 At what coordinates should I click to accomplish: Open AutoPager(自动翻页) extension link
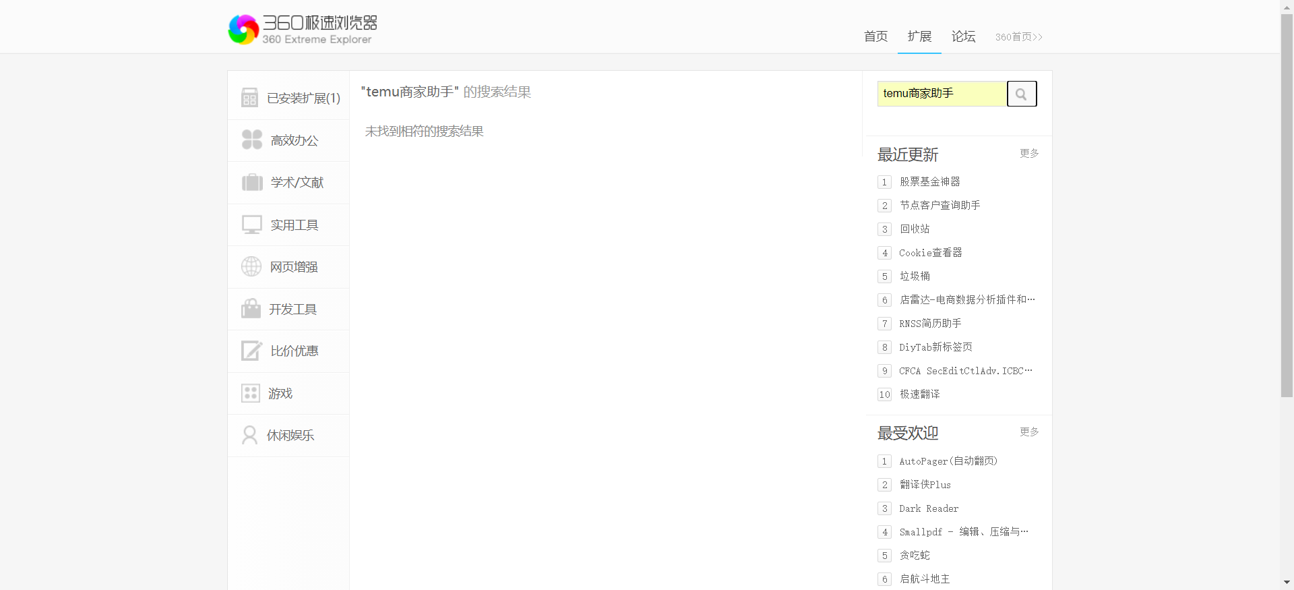(948, 461)
